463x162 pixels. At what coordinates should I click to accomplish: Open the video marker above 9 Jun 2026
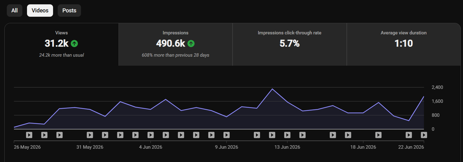227,135
